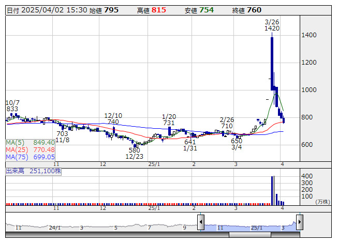The width and height of the screenshot is (338, 243).
Task: Click the 3/4 low label 650
Action: pos(237,141)
